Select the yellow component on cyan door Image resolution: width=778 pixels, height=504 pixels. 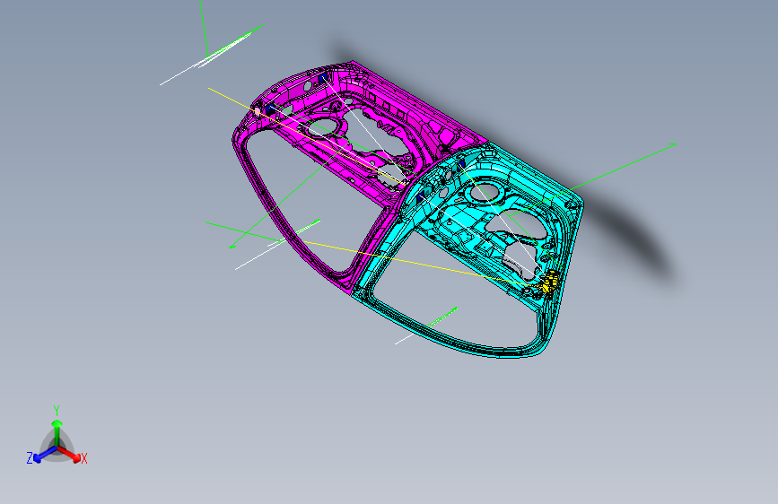click(x=550, y=282)
